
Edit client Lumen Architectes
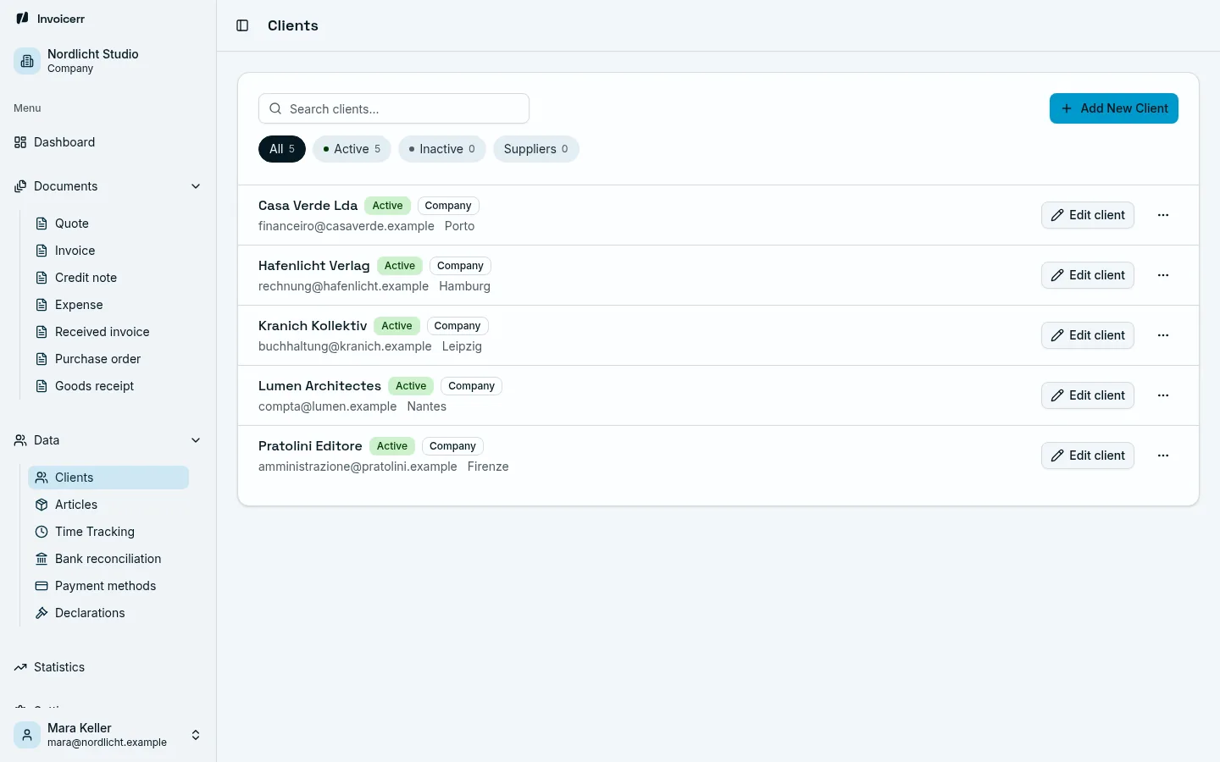tap(1088, 395)
